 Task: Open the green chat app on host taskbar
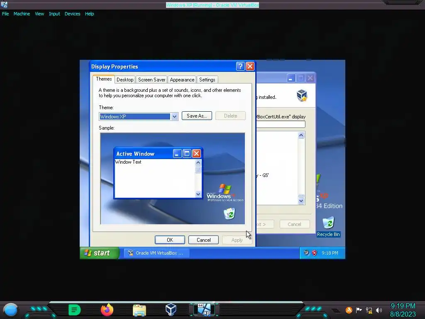pos(74,310)
